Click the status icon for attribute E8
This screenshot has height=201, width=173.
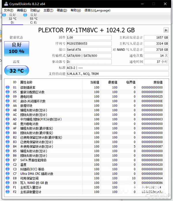8,178
